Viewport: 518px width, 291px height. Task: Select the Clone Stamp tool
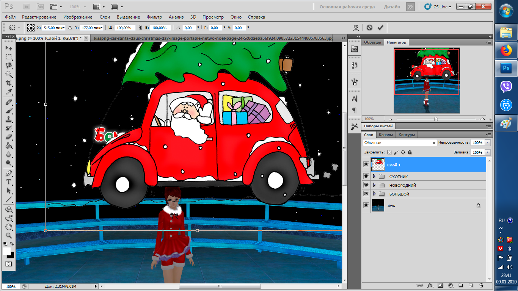pos(8,120)
